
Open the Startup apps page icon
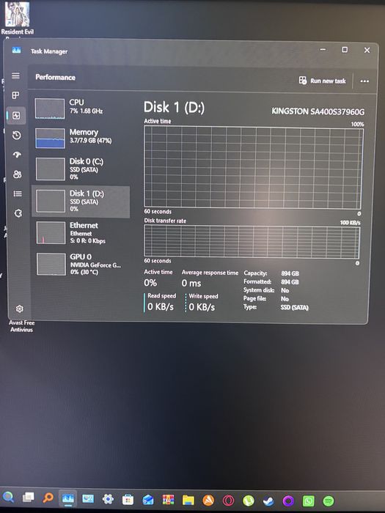coord(17,155)
